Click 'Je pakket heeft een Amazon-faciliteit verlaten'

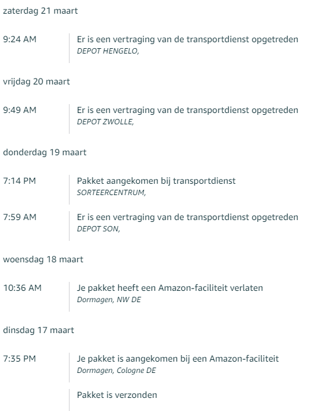tap(170, 288)
